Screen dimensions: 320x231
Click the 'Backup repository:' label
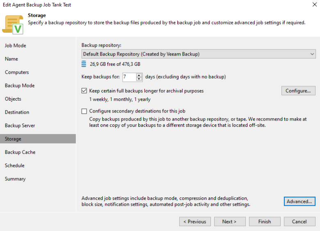101,45
